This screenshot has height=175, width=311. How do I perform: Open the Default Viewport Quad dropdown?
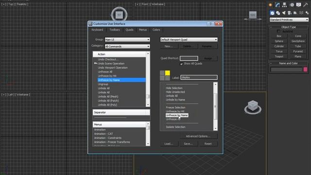189,40
